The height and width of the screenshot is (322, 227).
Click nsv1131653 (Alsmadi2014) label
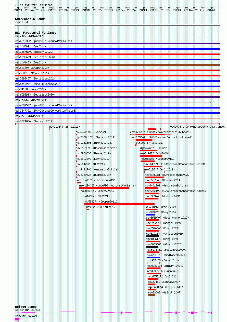94,143
